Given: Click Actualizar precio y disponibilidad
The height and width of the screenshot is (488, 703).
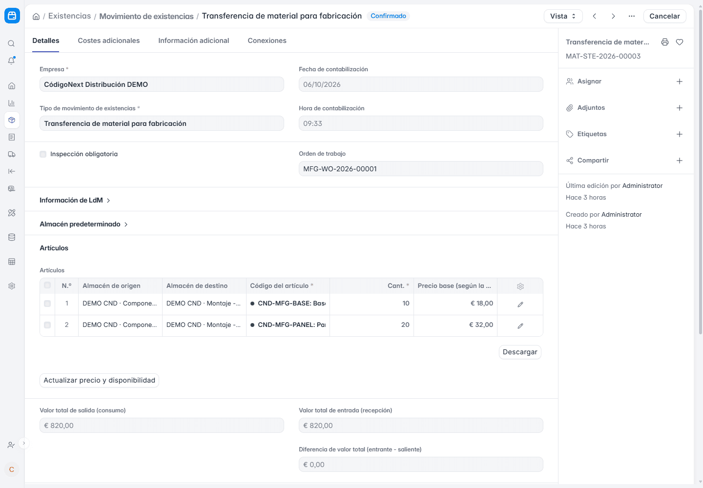Looking at the screenshot, I should tap(100, 380).
